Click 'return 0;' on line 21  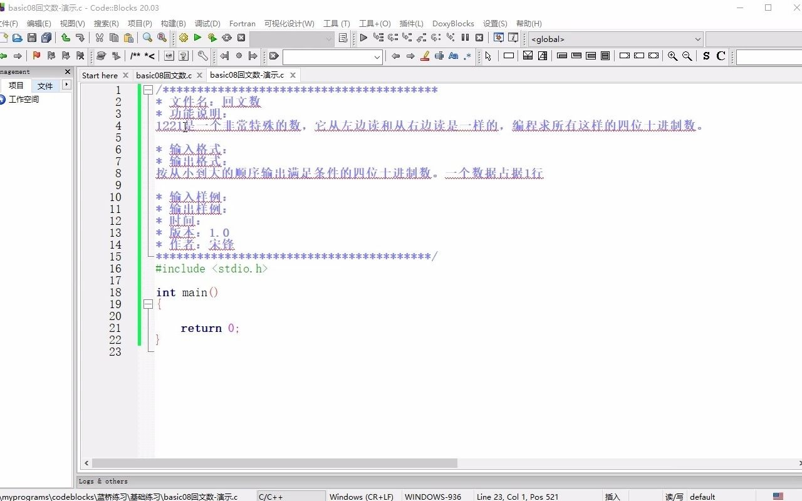coord(210,328)
